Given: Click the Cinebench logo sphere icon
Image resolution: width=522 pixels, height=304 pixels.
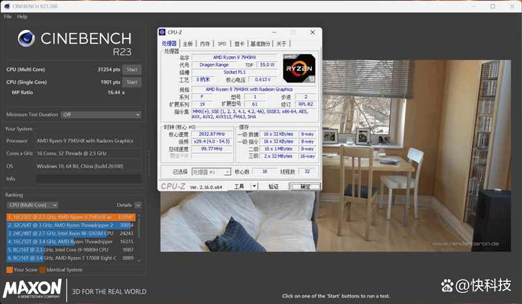Looking at the screenshot, I should pos(26,38).
